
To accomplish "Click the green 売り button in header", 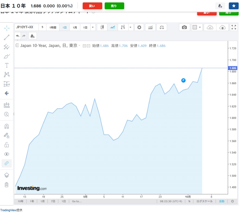I will pyautogui.click(x=114, y=6).
